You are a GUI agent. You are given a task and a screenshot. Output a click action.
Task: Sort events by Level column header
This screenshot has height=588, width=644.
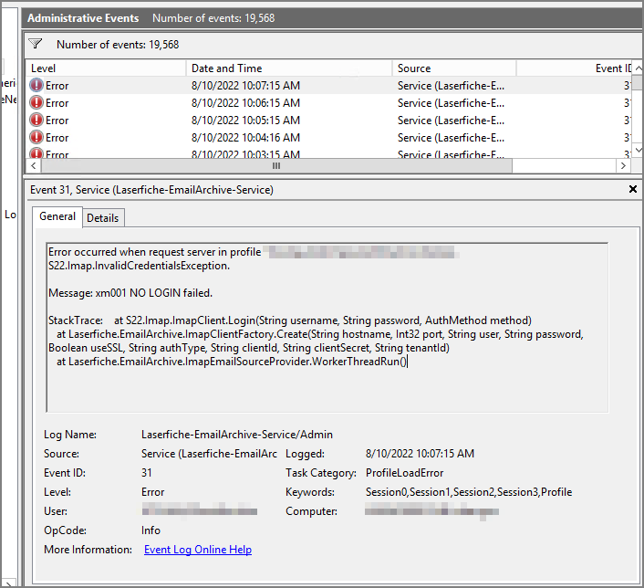click(x=106, y=68)
